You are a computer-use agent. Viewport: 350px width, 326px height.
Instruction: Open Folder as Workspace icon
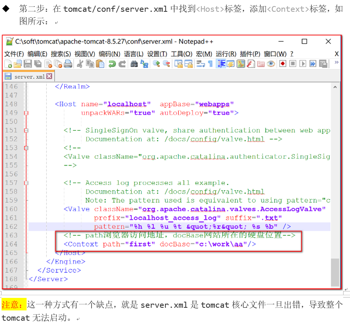click(x=261, y=64)
